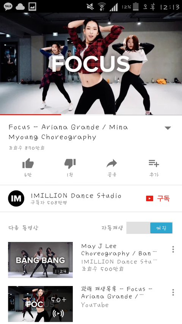Tap the gallery image notification icon
Image resolution: width=182 pixels, height=324 pixels.
(x=32, y=6)
